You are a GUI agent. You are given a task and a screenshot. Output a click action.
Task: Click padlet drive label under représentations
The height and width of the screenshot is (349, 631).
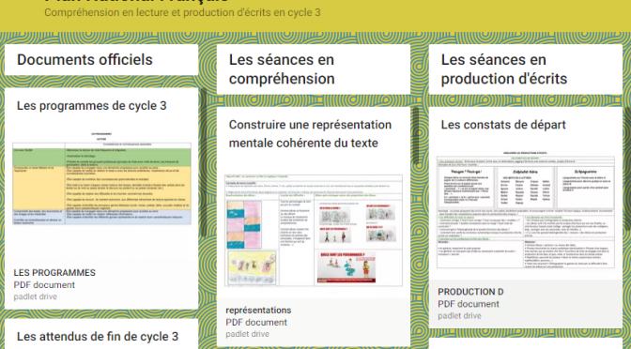(x=248, y=334)
